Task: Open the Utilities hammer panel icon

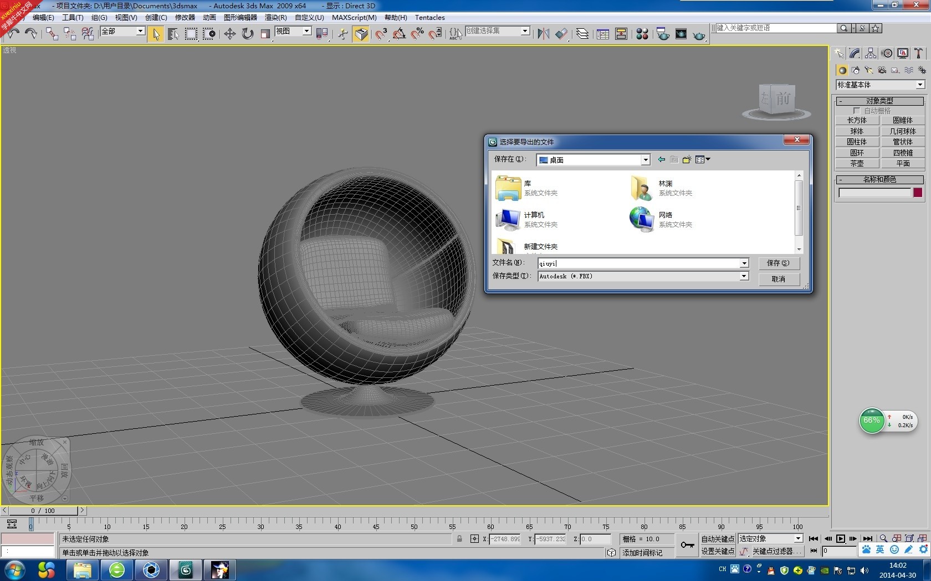Action: [x=919, y=53]
